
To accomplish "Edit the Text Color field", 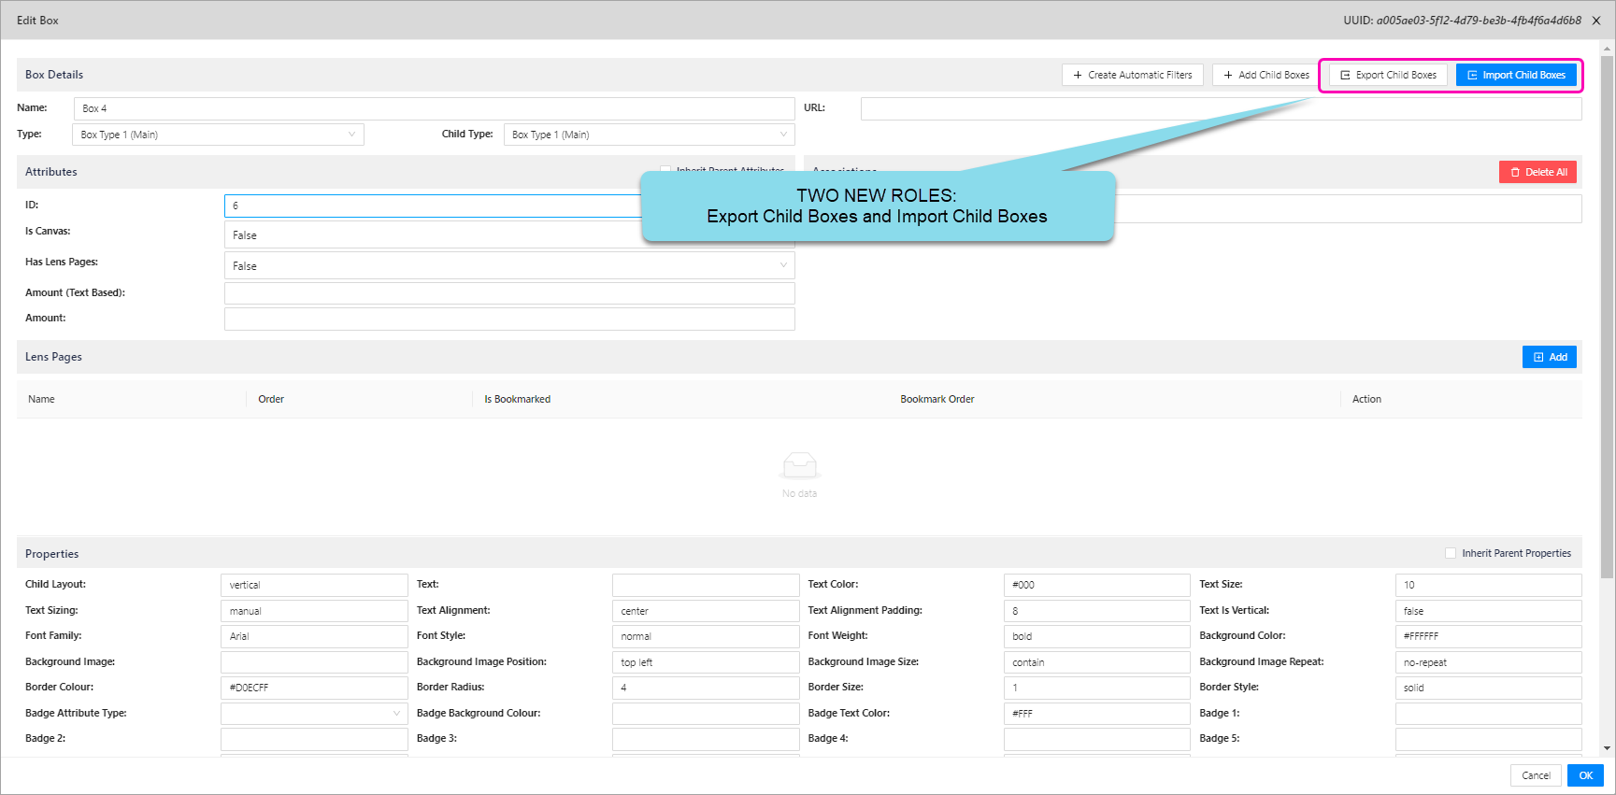I will 1097,585.
